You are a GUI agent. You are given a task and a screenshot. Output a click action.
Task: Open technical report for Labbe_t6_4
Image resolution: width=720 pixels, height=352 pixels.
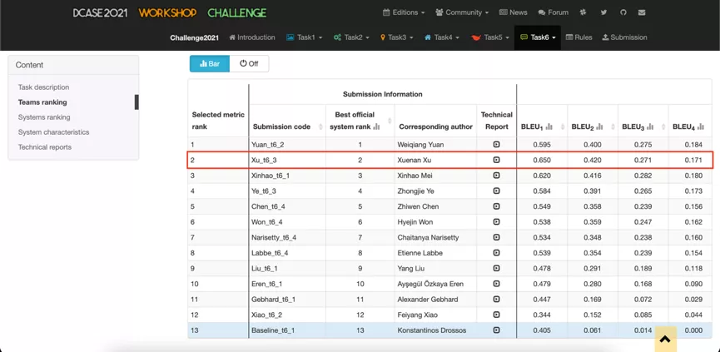point(496,253)
